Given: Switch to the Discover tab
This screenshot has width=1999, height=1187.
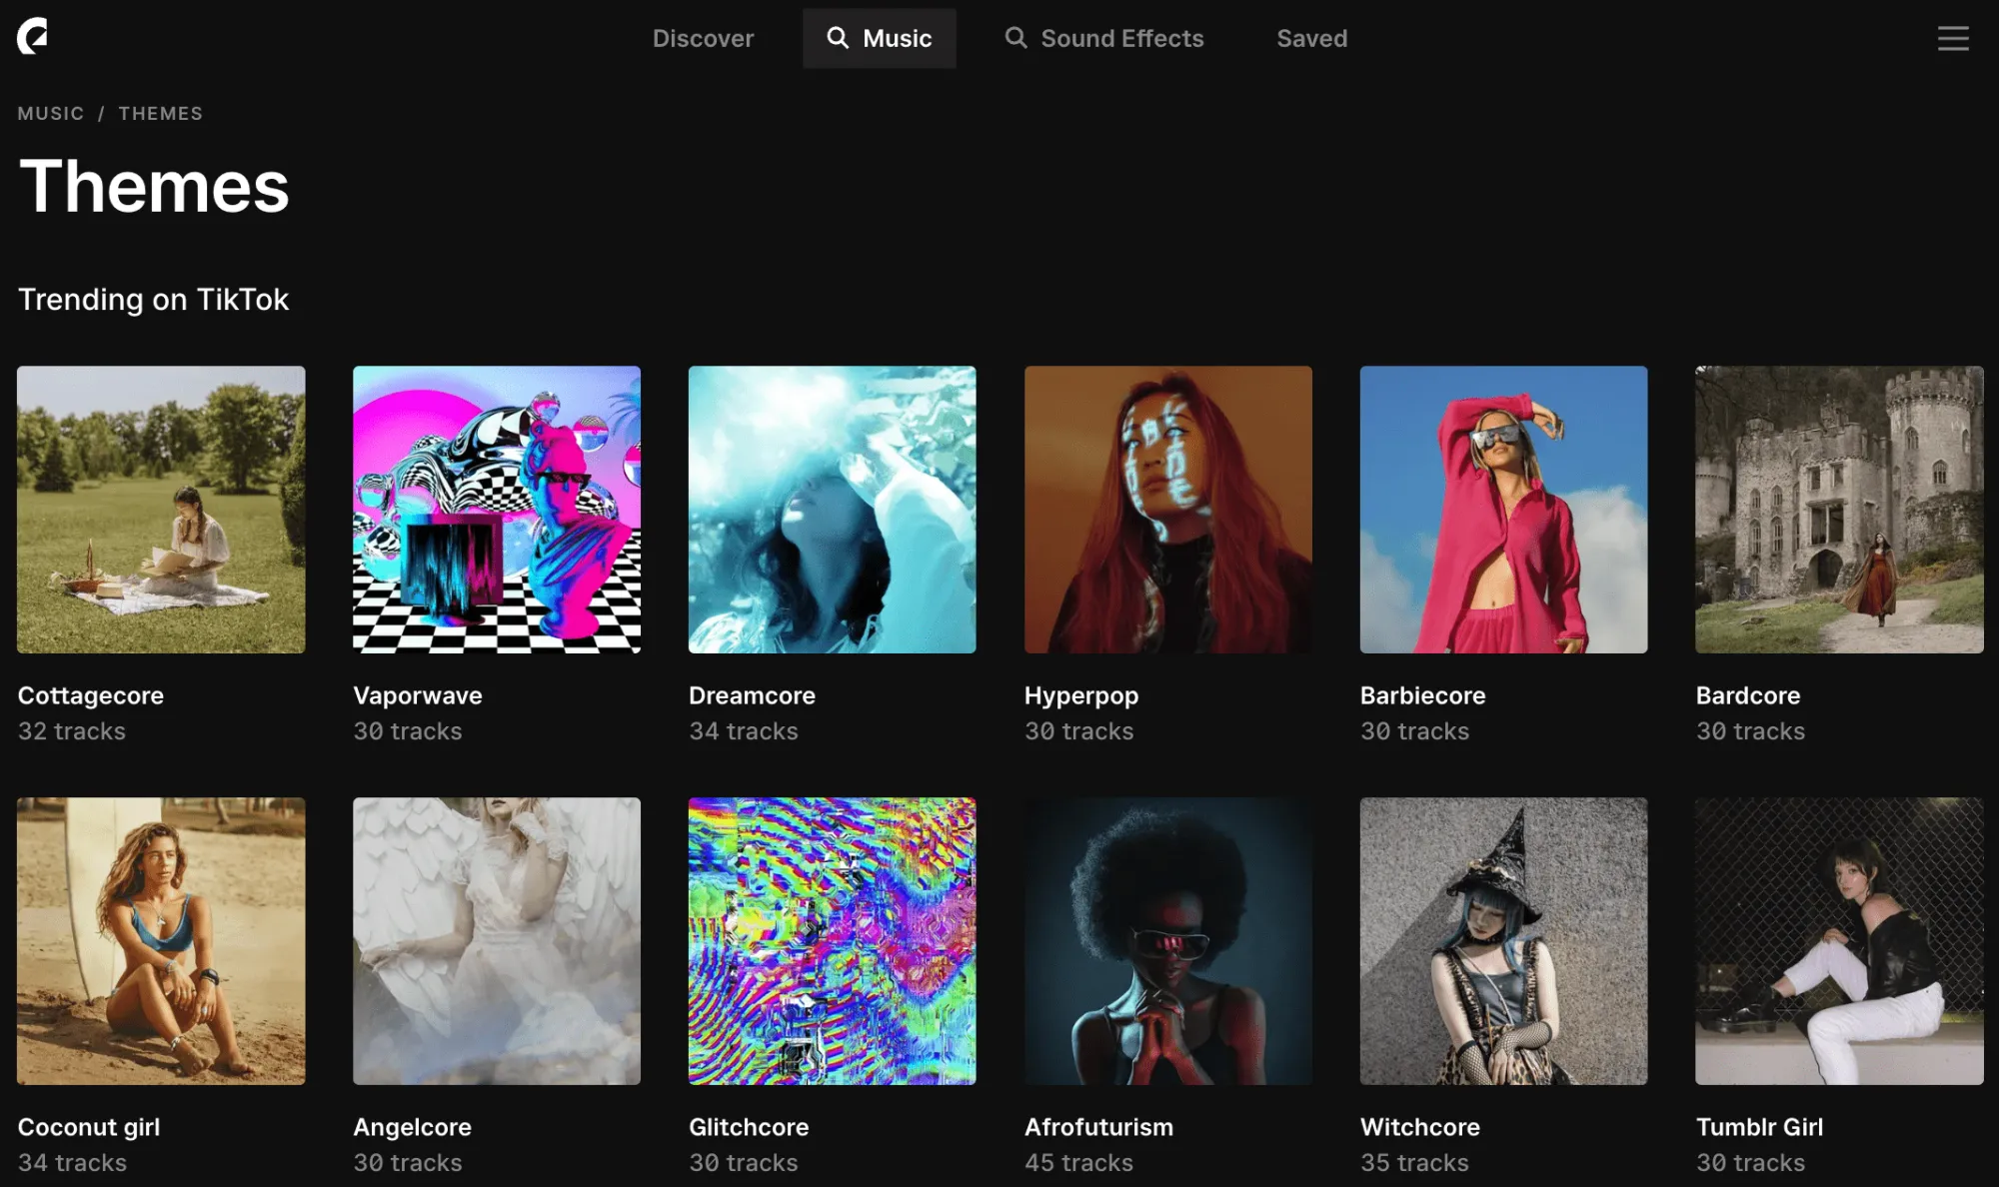Looking at the screenshot, I should click(x=703, y=38).
